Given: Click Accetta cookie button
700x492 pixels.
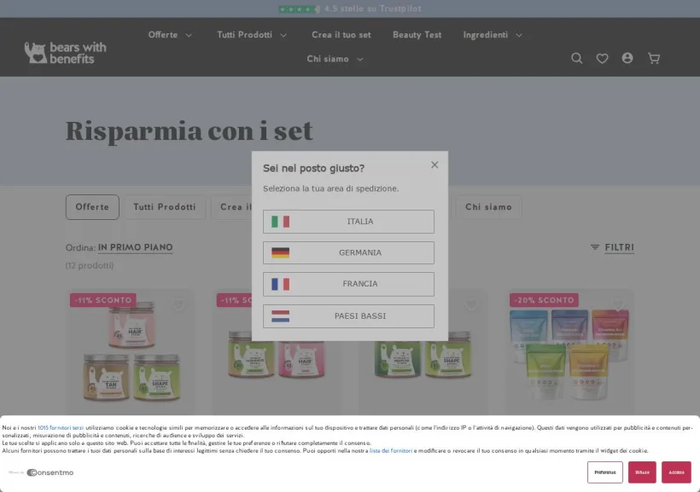Looking at the screenshot, I should (x=676, y=472).
